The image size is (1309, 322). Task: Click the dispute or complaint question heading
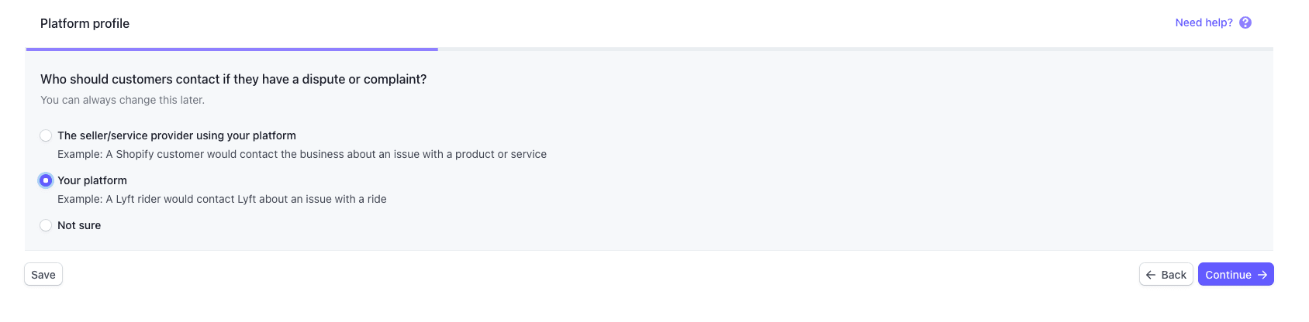coord(233,79)
